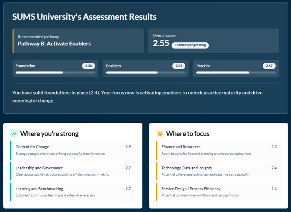Select the Finance and Resources item

218,150
